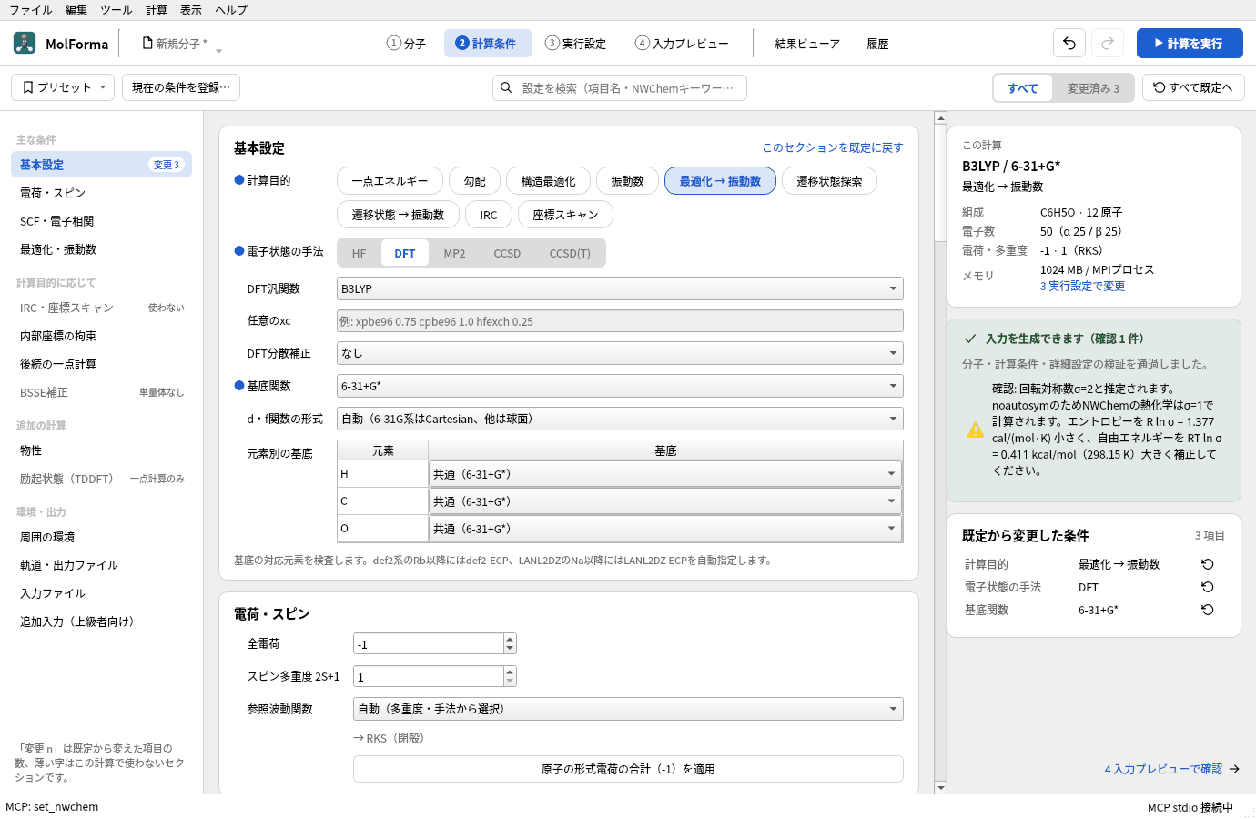Image resolution: width=1256 pixels, height=819 pixels.
Task: Open basis dropdown for element H
Action: (x=665, y=474)
